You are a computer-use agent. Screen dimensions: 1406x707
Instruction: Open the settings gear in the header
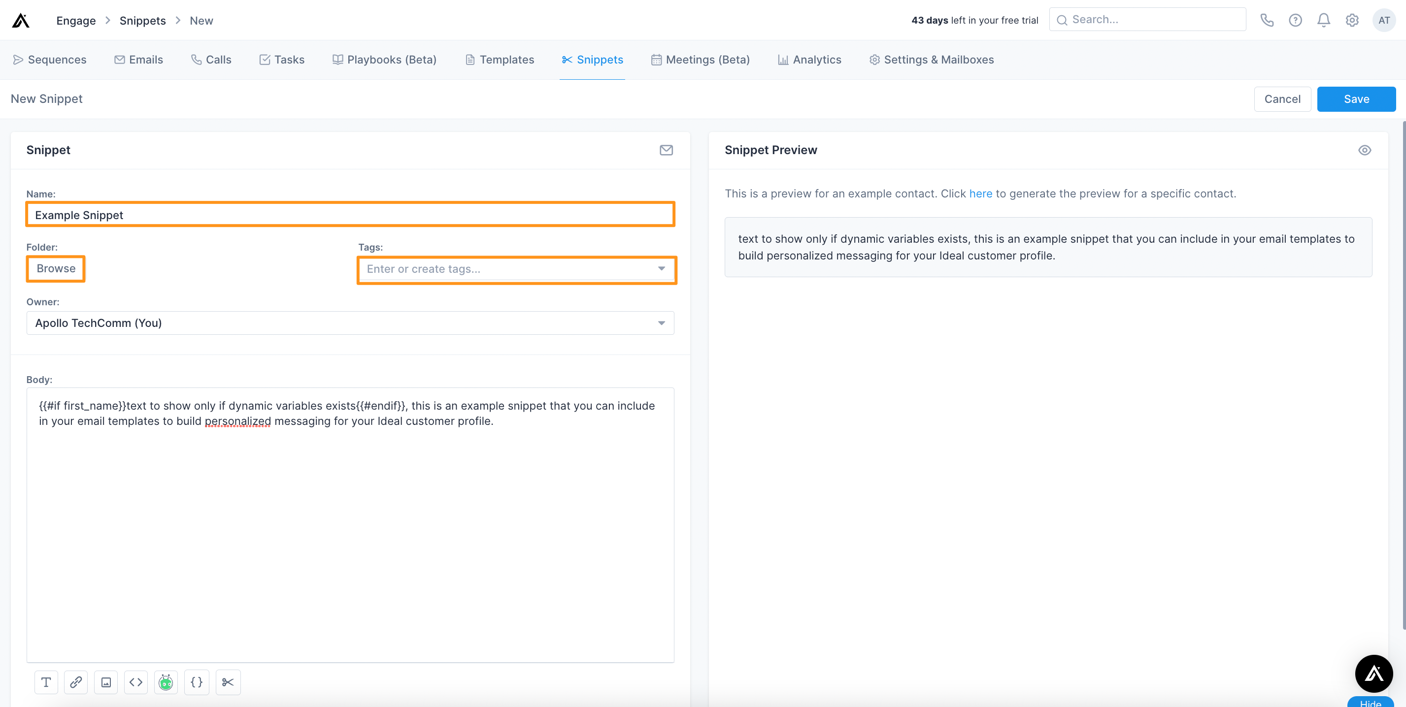point(1352,20)
